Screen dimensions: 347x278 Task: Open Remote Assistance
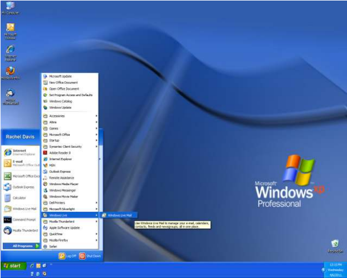click(70, 178)
